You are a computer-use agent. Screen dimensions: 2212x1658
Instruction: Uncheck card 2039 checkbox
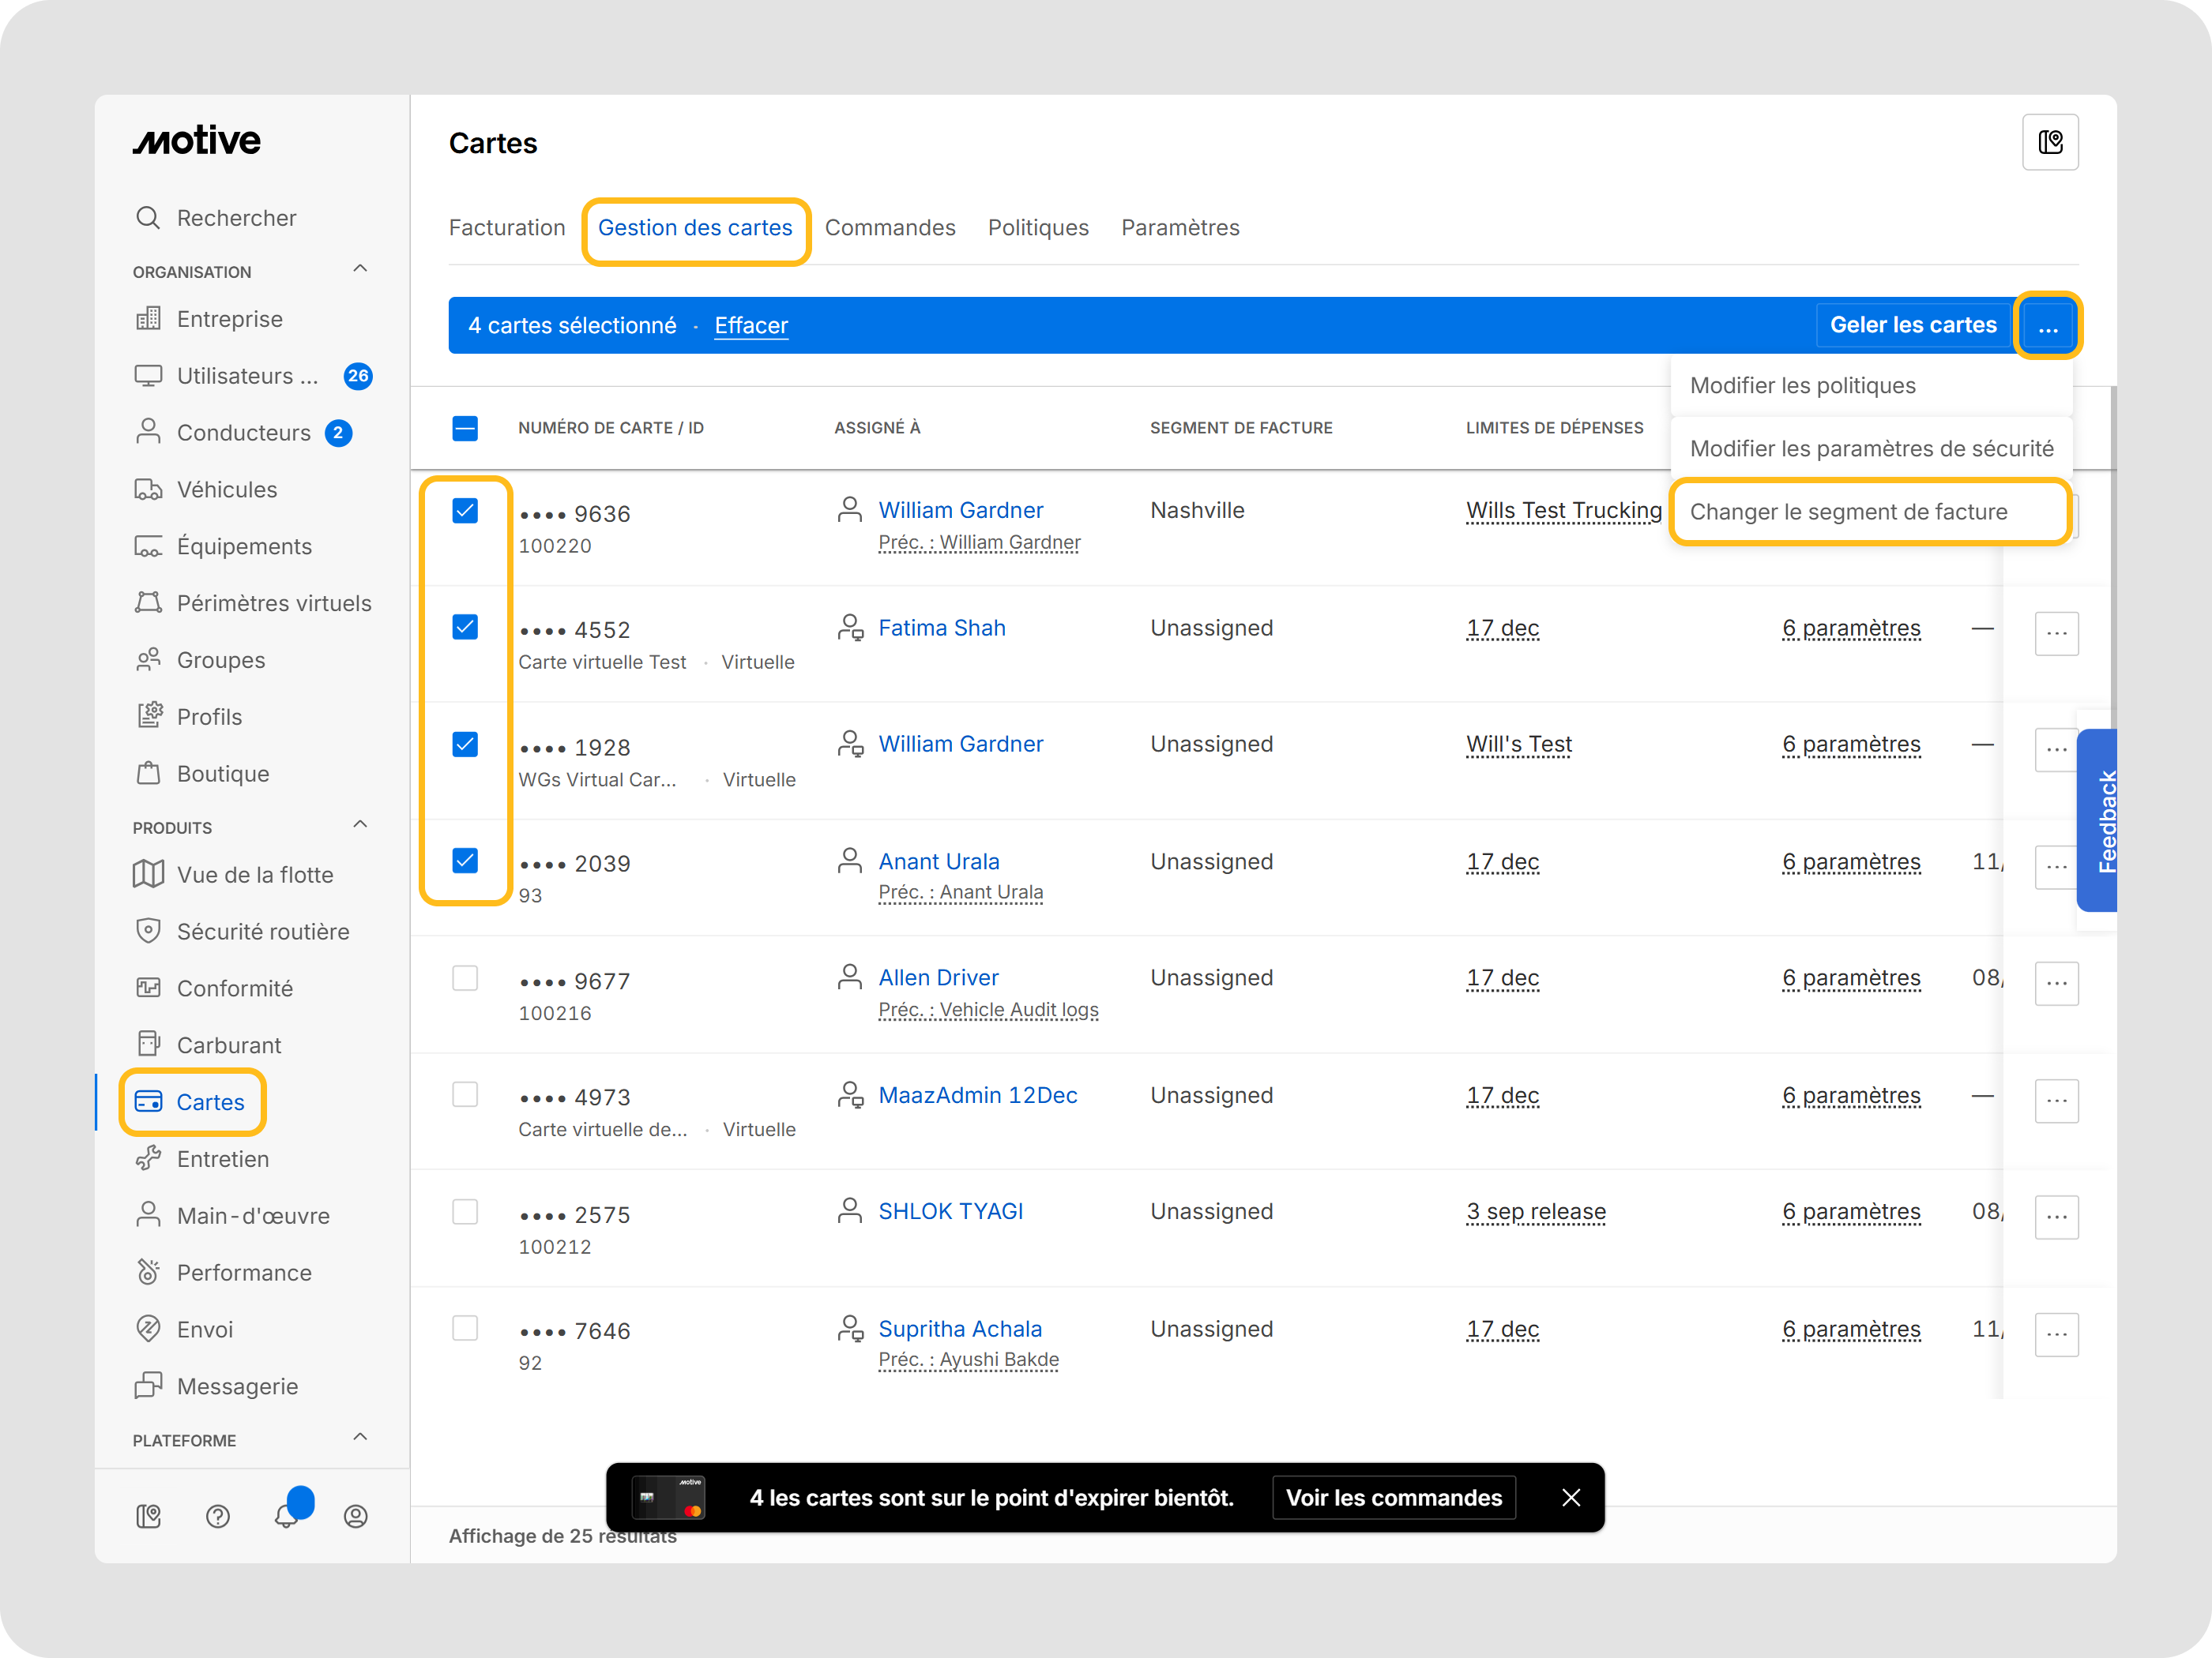pyautogui.click(x=465, y=861)
